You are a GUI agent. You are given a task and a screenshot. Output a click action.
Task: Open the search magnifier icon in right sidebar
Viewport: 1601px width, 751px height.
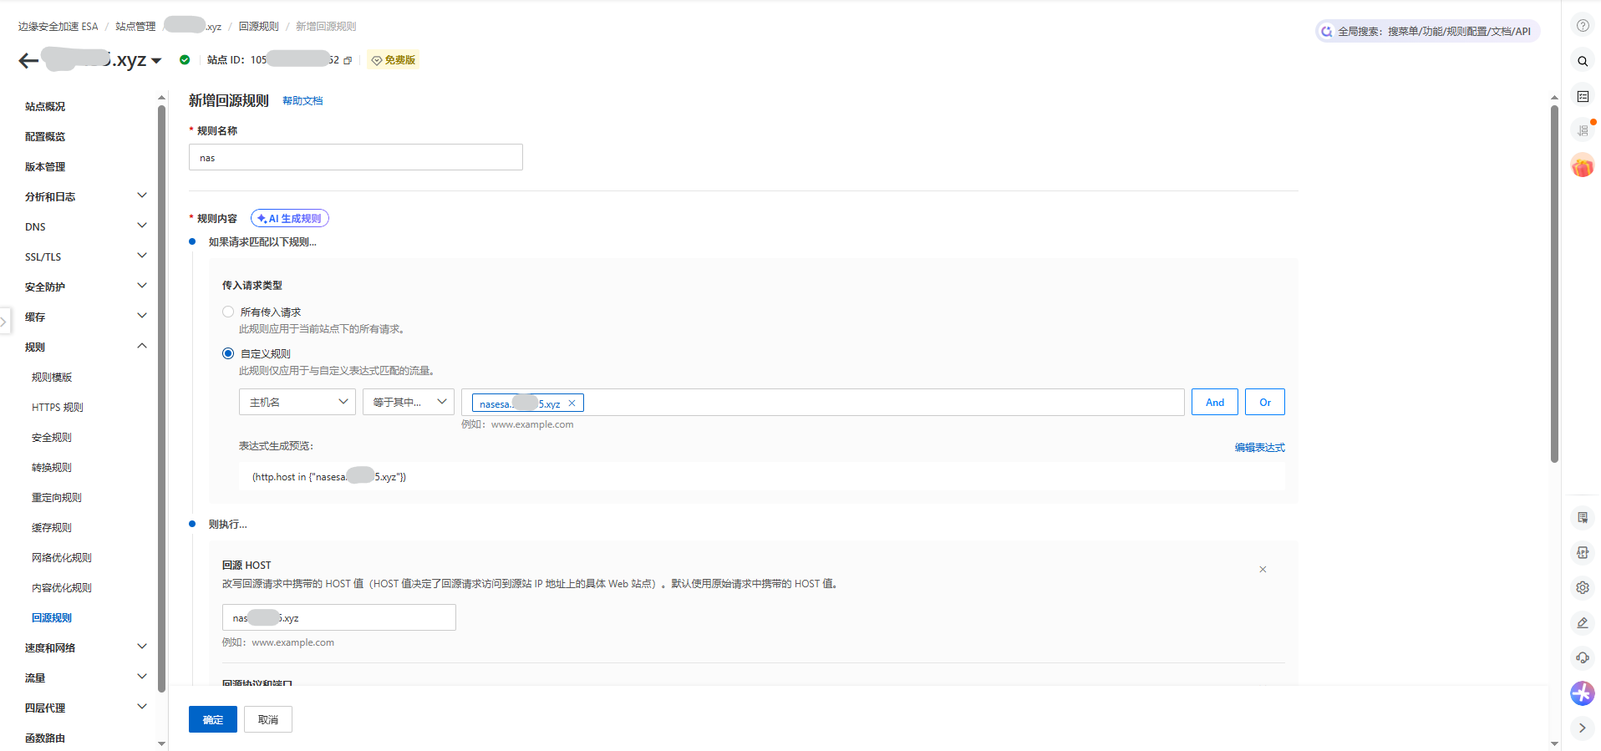[1583, 61]
